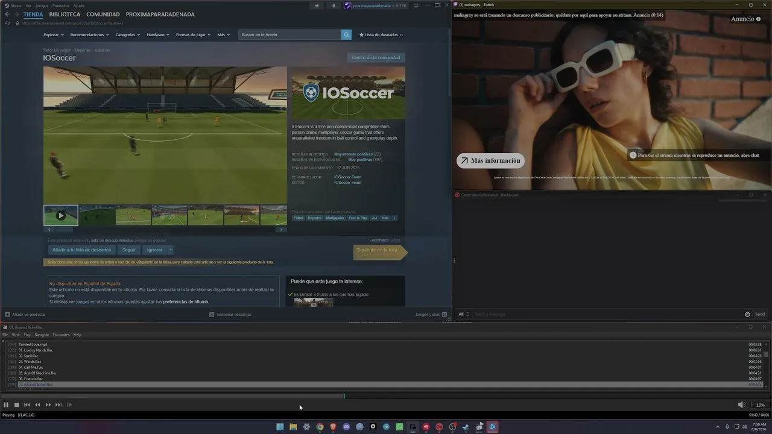
Task: Skip to next track in music player
Action: 59,405
